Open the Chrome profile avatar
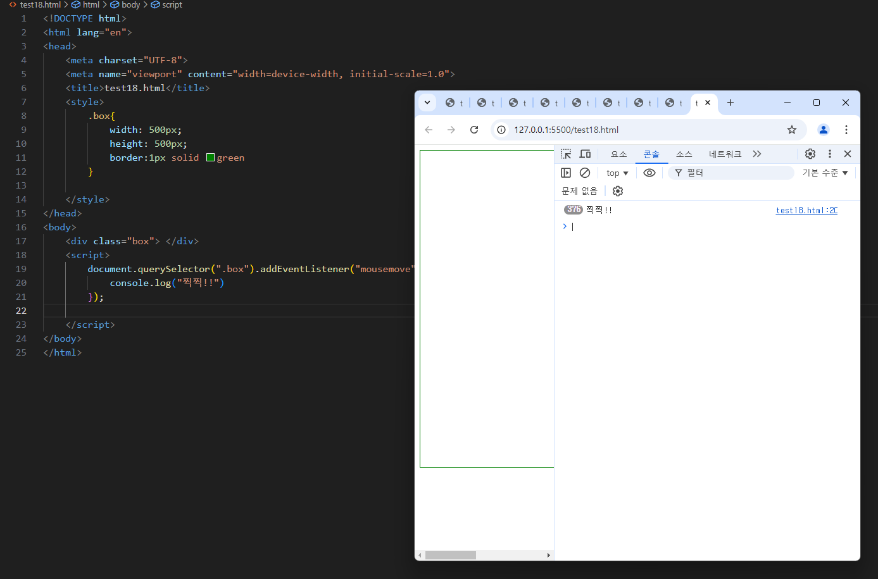Image resolution: width=878 pixels, height=579 pixels. tap(824, 130)
